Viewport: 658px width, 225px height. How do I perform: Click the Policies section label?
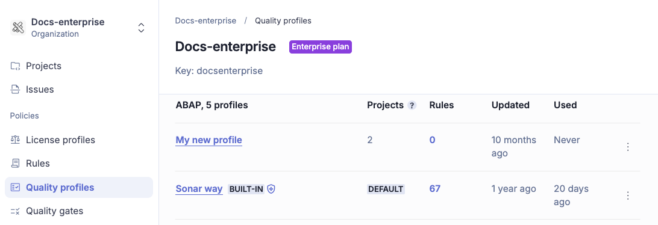click(24, 116)
